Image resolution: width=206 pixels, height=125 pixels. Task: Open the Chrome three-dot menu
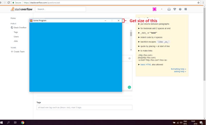pos(203,3)
